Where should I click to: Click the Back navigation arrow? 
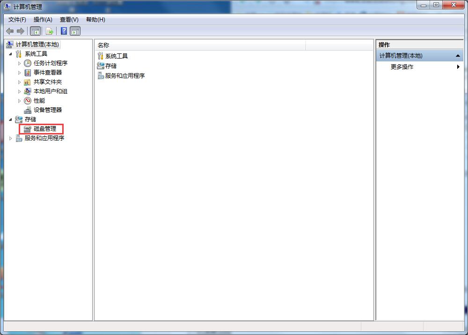click(10, 31)
